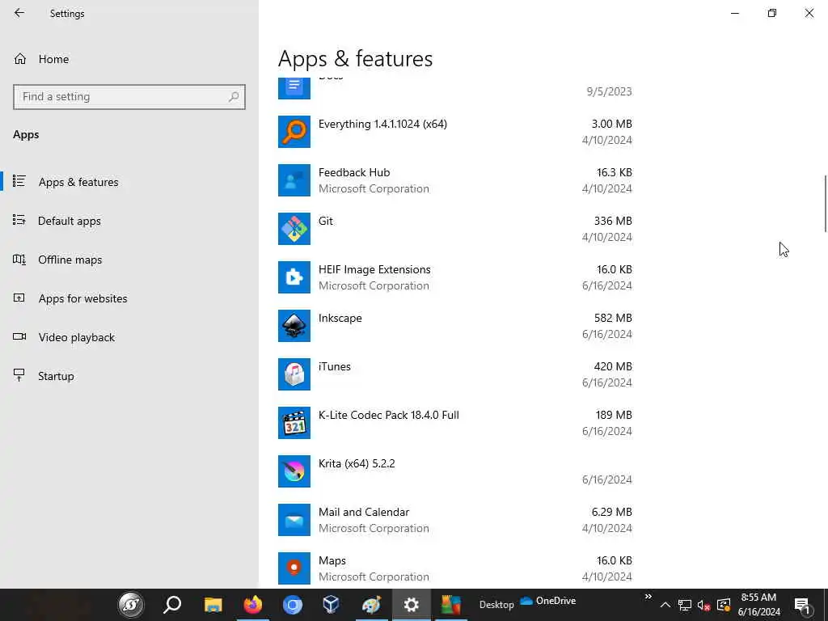This screenshot has width=828, height=621.
Task: Click the Home house icon
Action: click(20, 59)
